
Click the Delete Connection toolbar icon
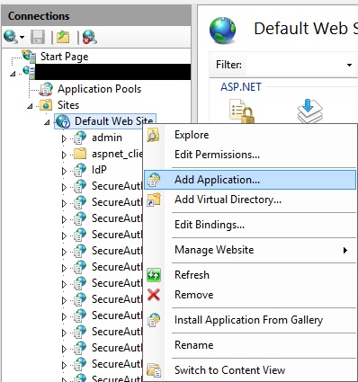90,37
